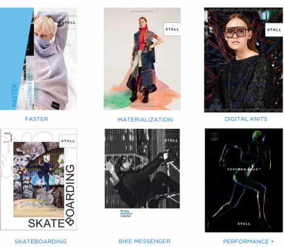Select the Performance cover with running figure

[244, 180]
